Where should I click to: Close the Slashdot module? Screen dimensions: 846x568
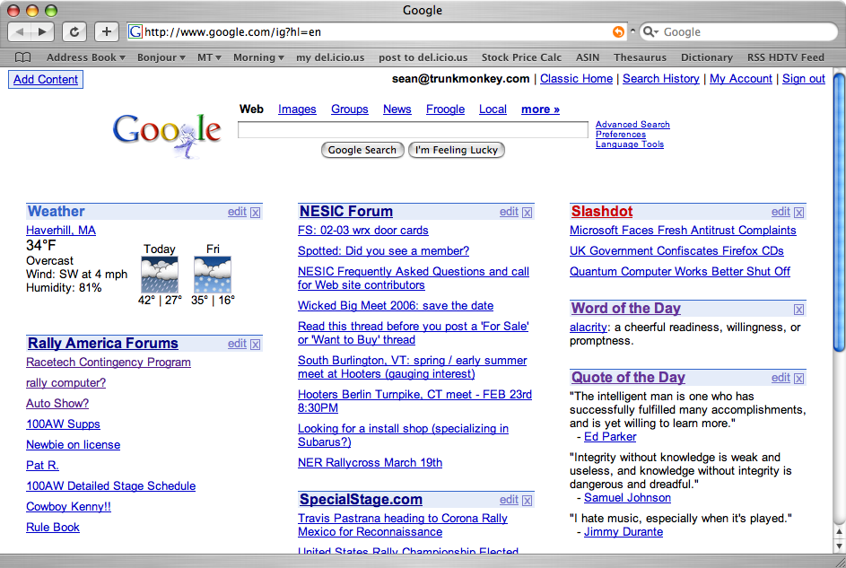click(799, 213)
